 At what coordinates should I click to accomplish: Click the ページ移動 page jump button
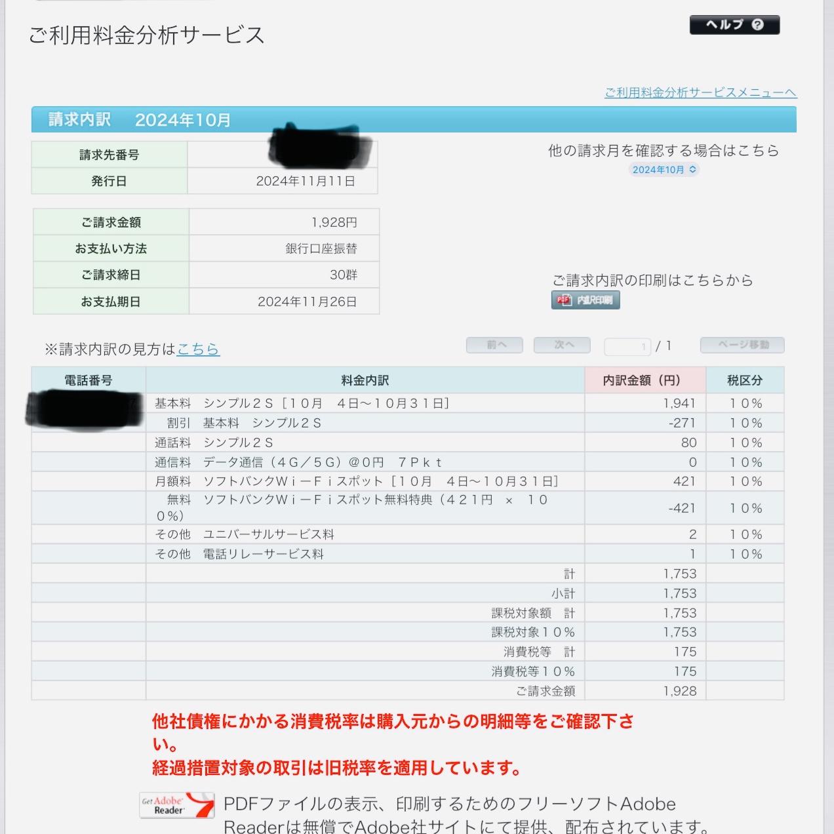click(742, 345)
